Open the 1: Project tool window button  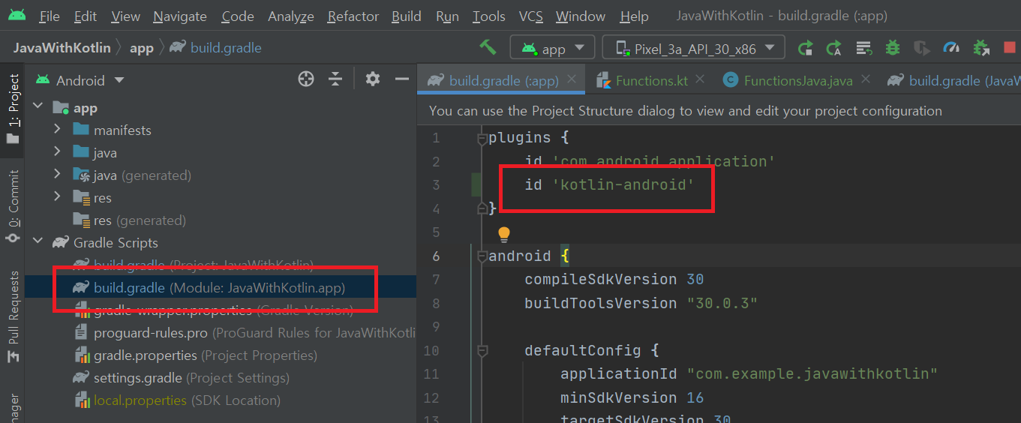pyautogui.click(x=13, y=109)
